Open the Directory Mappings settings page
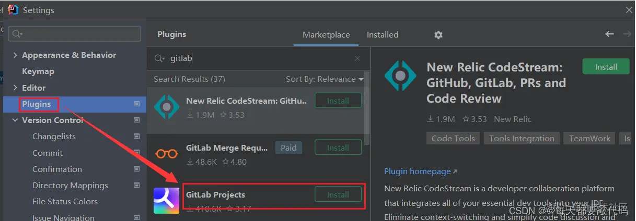The image size is (636, 221). click(70, 185)
